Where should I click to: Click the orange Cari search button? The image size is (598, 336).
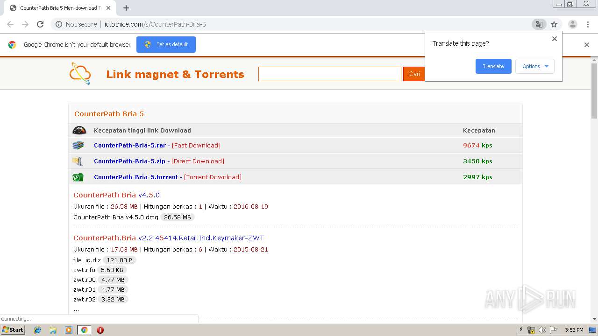point(414,74)
